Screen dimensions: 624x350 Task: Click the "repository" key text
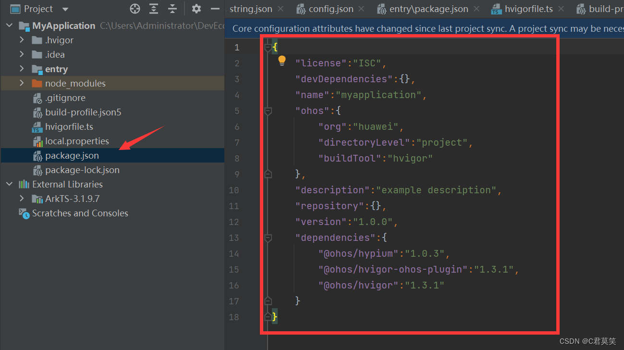pyautogui.click(x=330, y=206)
